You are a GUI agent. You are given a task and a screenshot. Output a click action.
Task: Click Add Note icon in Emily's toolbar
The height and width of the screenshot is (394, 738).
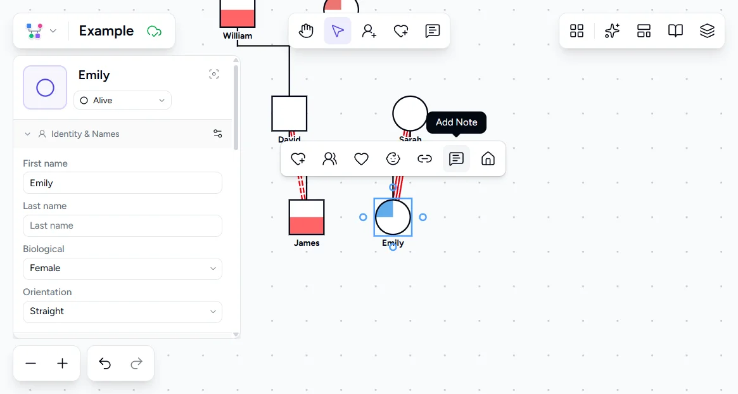point(456,159)
